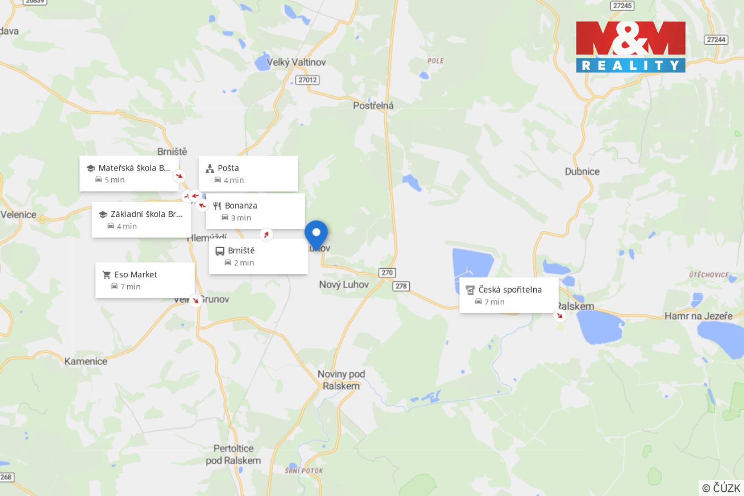Click the fork and knife Bonanza icon

(217, 206)
